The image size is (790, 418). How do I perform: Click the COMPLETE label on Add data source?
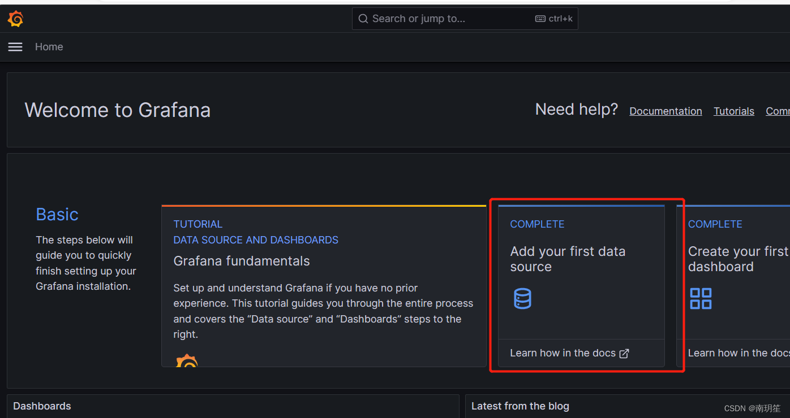point(537,224)
